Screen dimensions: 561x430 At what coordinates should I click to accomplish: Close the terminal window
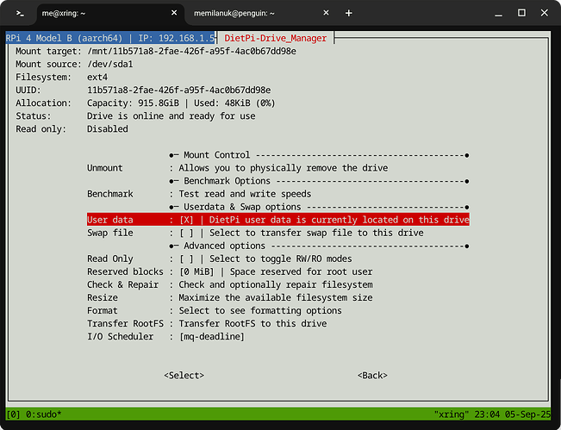544,13
